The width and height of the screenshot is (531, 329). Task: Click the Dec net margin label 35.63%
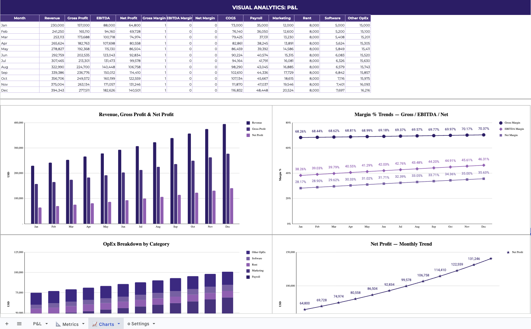coord(483,173)
